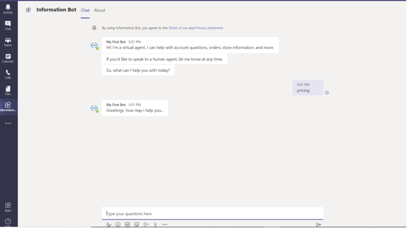Viewport: 407px width, 228px height.
Task: Select the Chat tab of Information Bot
Action: [x=85, y=10]
